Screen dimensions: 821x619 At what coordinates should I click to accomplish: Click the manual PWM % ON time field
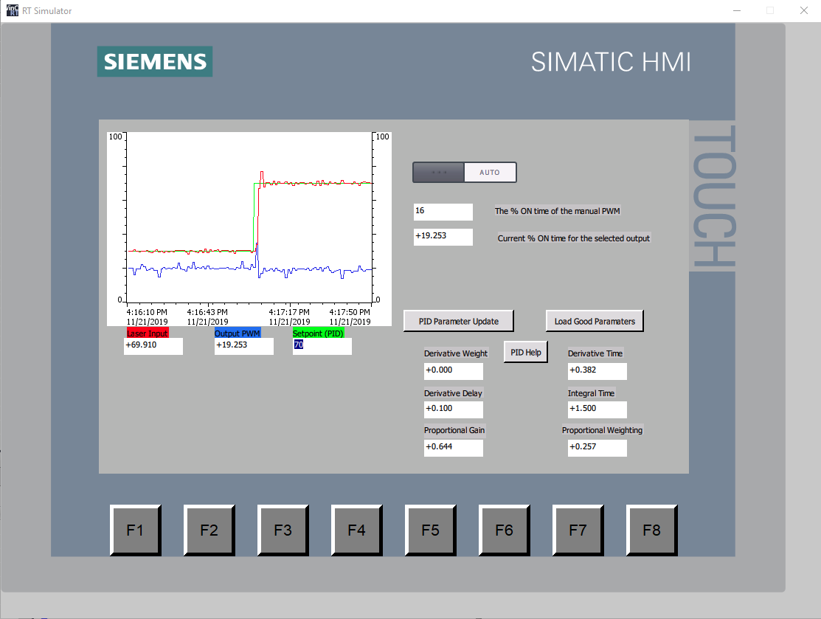tap(443, 212)
